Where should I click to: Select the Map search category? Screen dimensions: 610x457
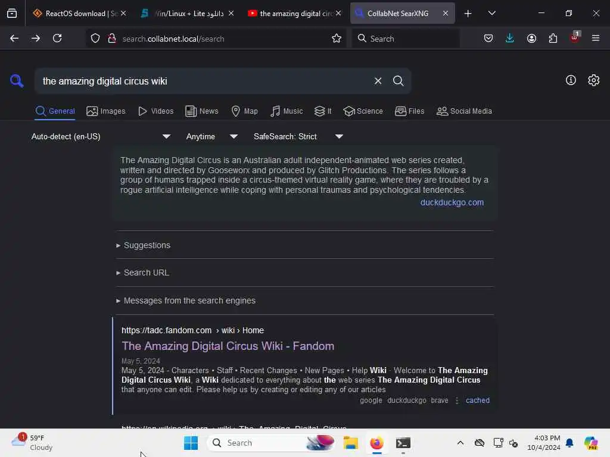(244, 111)
